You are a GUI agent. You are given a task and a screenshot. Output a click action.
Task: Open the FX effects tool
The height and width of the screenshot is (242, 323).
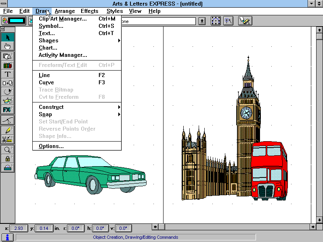tap(8, 110)
